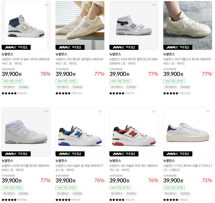Image resolution: width=215 pixels, height=203 pixels.
Task: Click heart on 550 화이트 팀버울프 product
Action: (100, 5)
